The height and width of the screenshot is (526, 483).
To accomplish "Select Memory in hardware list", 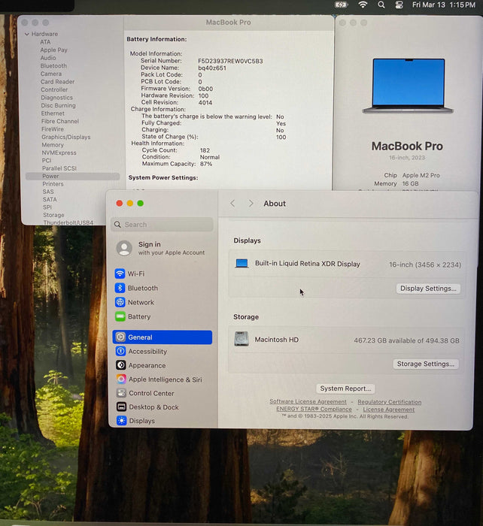I will tap(53, 145).
